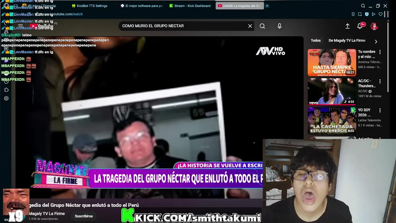Viewport: 396px width, 223px height.
Task: Open the notifications bell showing 9+
Action: click(360, 26)
